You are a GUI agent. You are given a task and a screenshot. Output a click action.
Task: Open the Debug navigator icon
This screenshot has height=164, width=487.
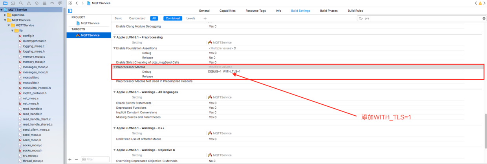coord(44,3)
